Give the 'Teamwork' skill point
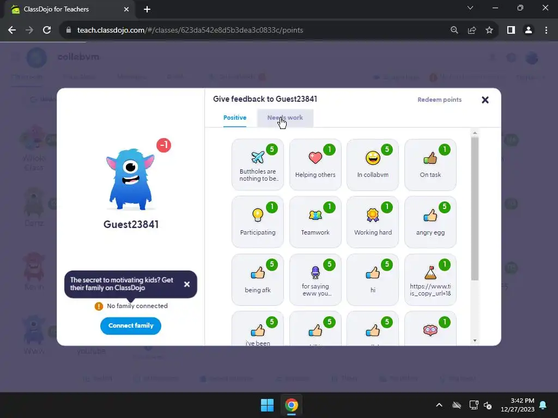558x418 pixels. click(316, 222)
